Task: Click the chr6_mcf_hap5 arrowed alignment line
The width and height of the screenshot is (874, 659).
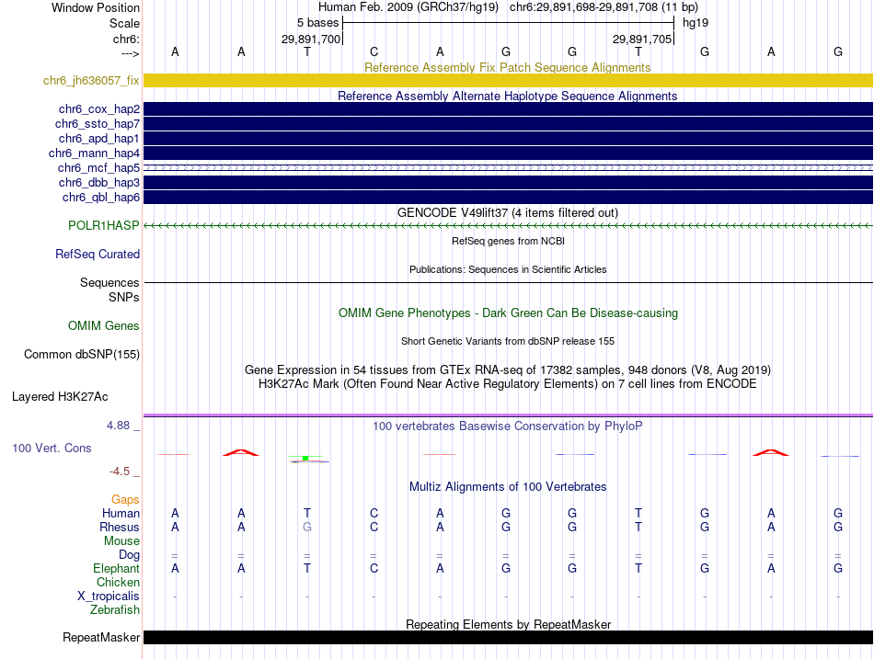Action: [508, 167]
